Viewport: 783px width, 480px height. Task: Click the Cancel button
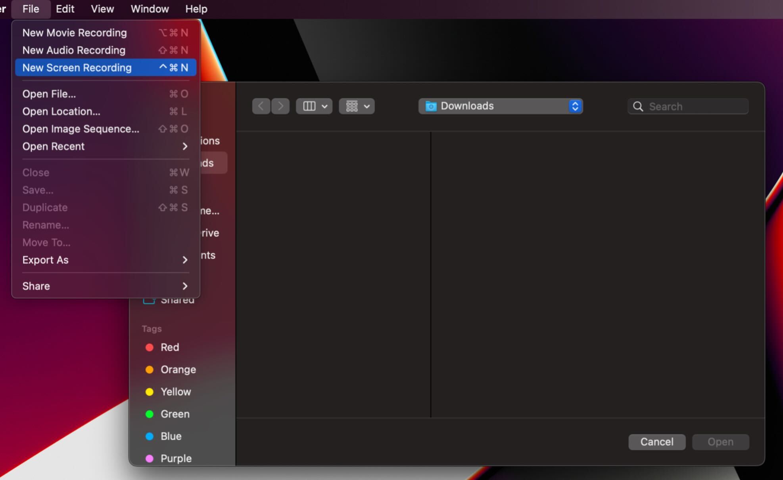pos(657,442)
